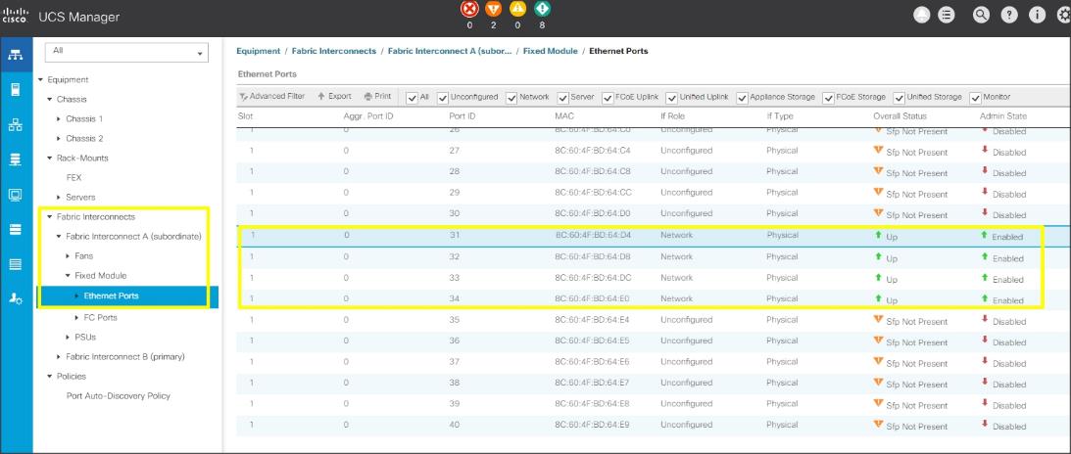Open the LAN tab in the navigation rail
1071x454 pixels.
16,124
